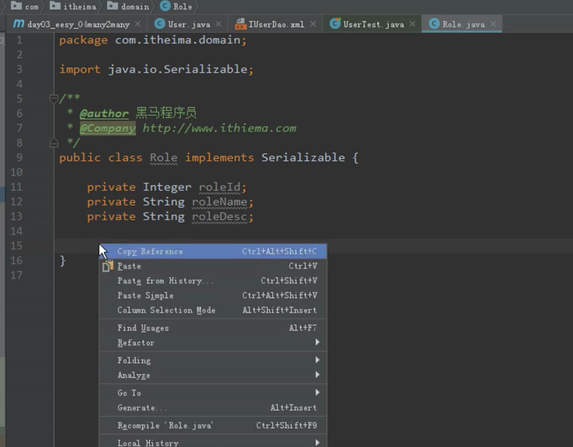This screenshot has width=573, height=447.
Task: Click the java.io.Serializable import statement
Action: coord(156,69)
